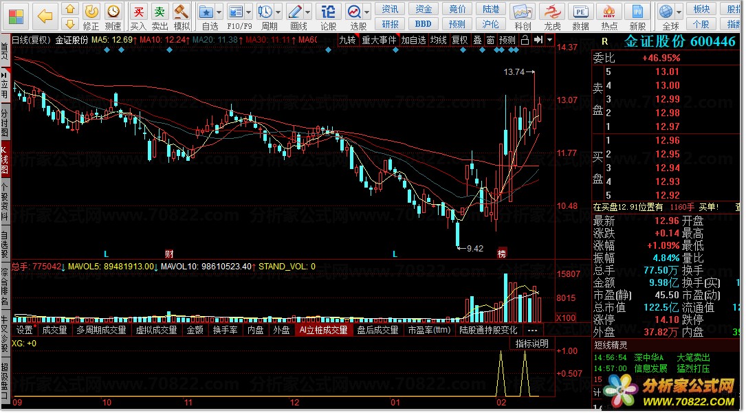The width and height of the screenshot is (746, 413).
Task: Click 加自选 to add to watchlist
Action: (x=413, y=40)
